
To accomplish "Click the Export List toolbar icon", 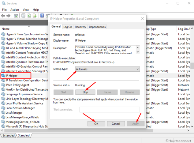I will click(x=35, y=16).
